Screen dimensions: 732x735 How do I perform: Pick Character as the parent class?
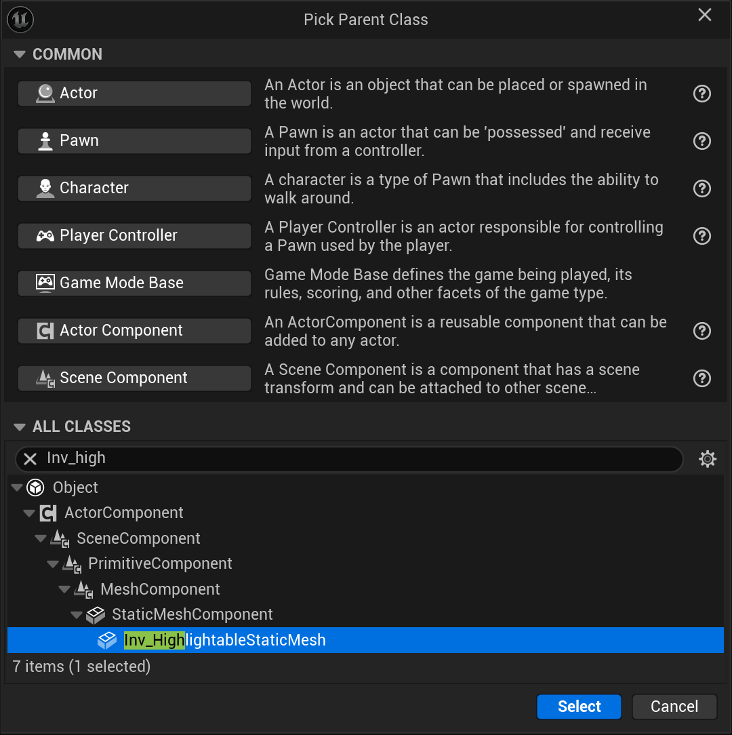[134, 188]
